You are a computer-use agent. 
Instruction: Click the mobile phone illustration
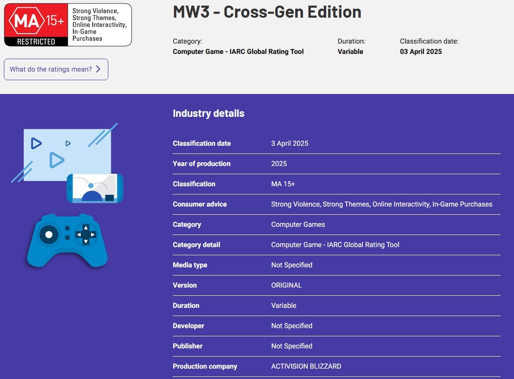click(x=95, y=188)
